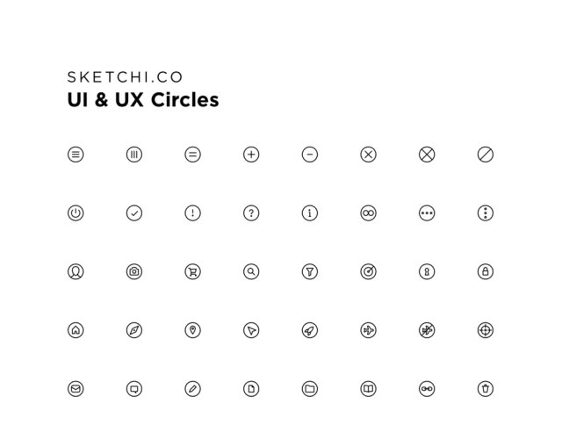Click the minus circle icon

pos(310,155)
